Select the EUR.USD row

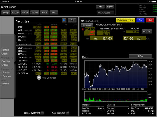[x=47, y=64]
